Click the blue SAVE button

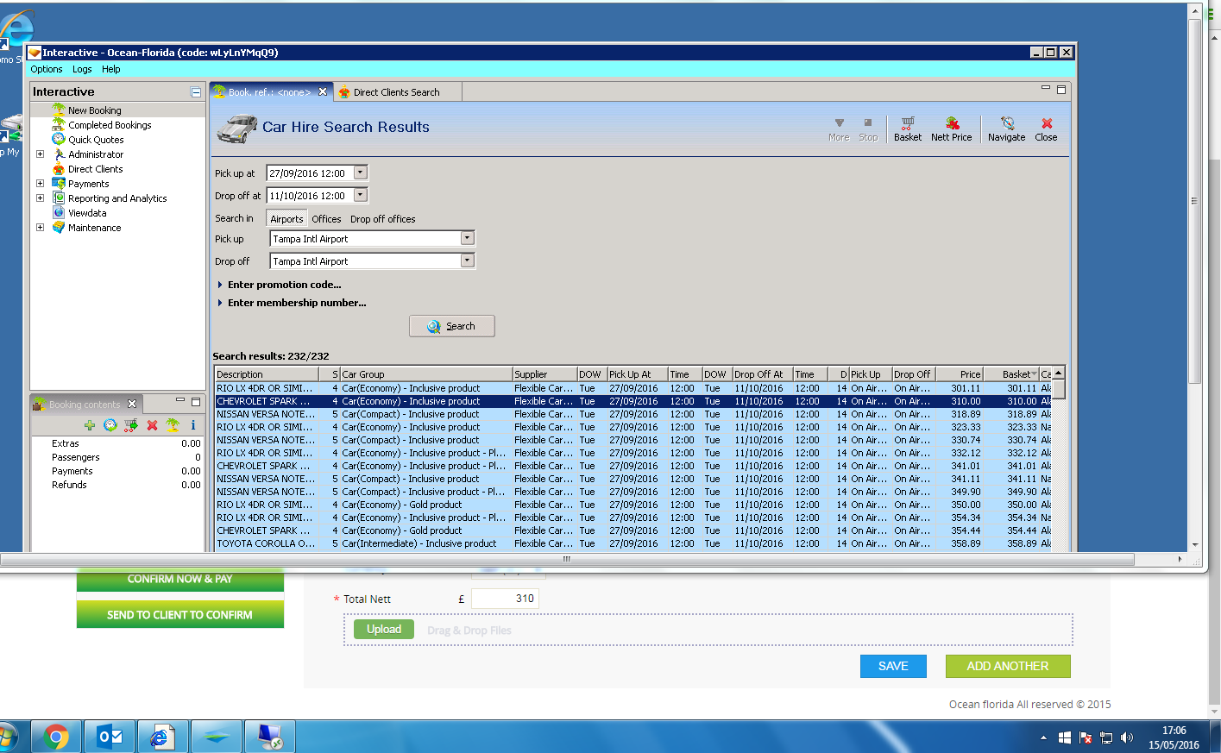[893, 666]
